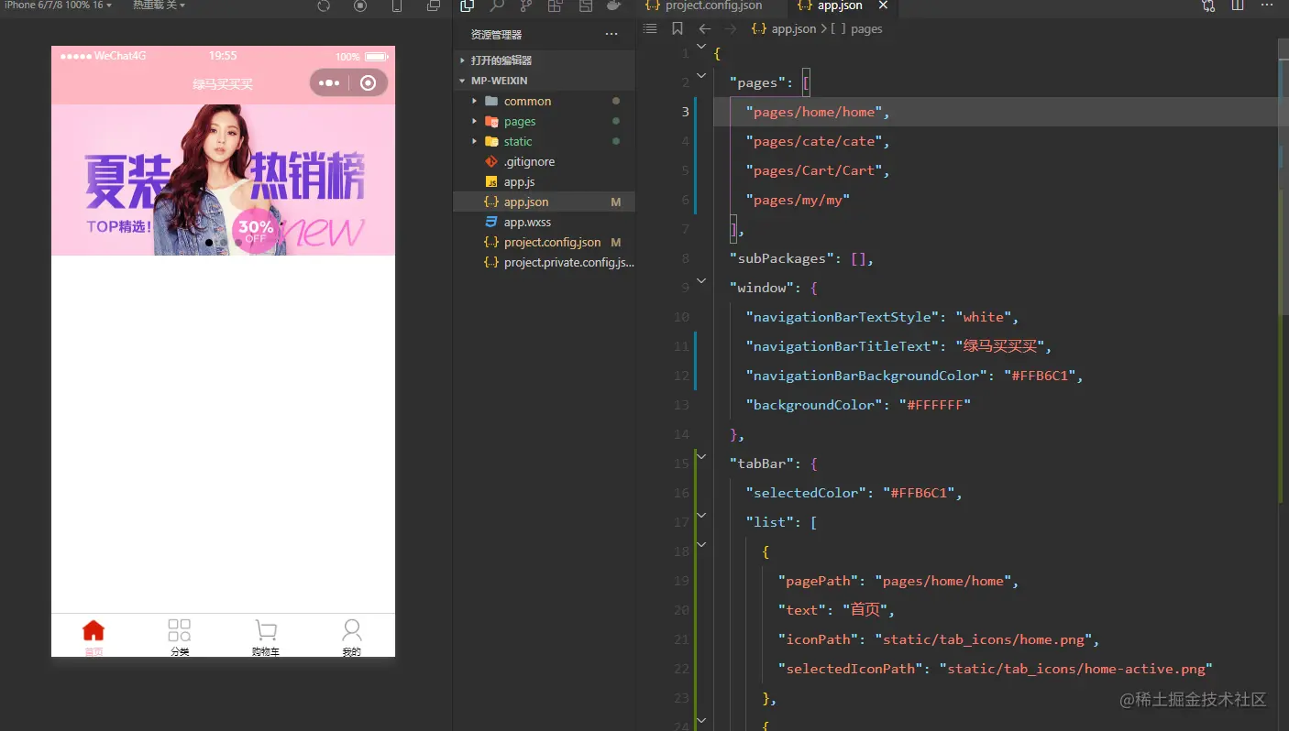Open the 热重载 hot reload dropdown
Screen dimensions: 1289x731
pyautogui.click(x=159, y=5)
